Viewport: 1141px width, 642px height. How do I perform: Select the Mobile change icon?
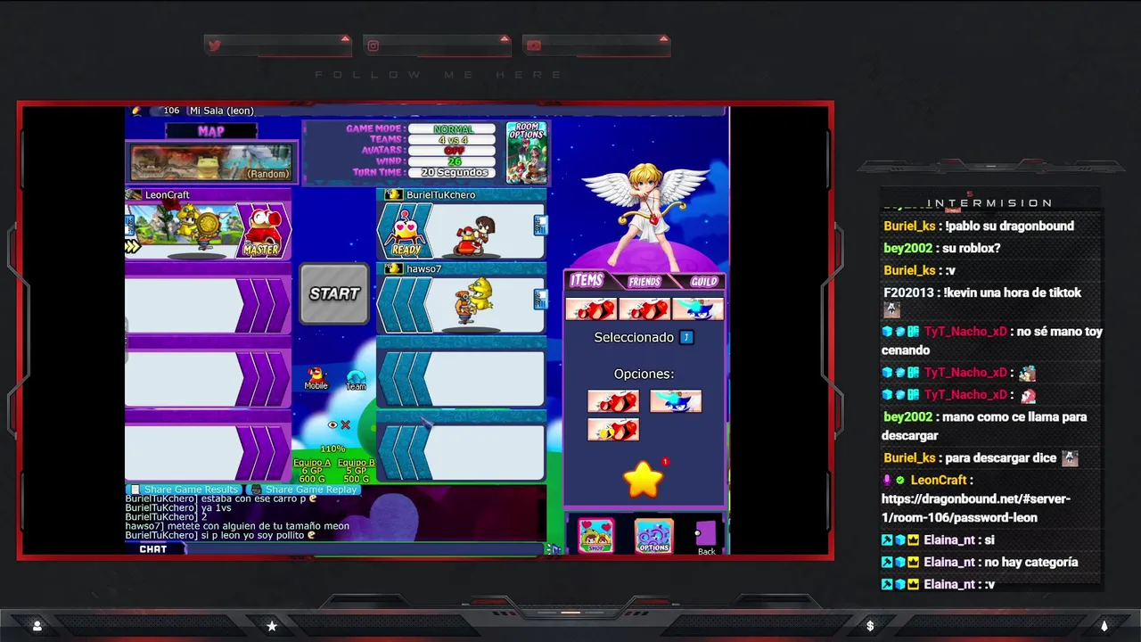[x=316, y=378]
